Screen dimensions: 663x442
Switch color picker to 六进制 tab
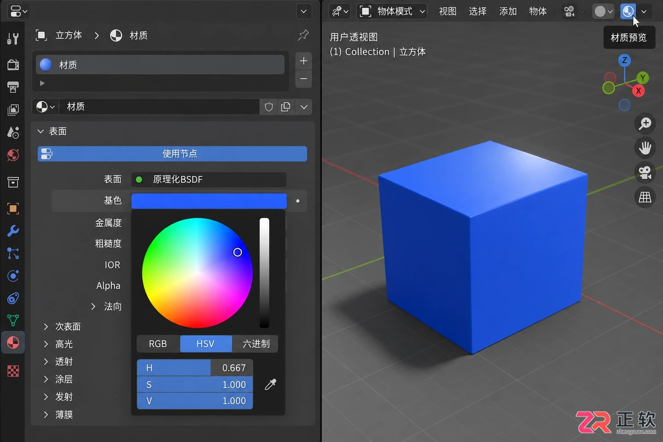[x=256, y=344]
